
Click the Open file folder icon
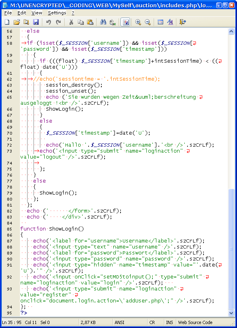click(17, 22)
